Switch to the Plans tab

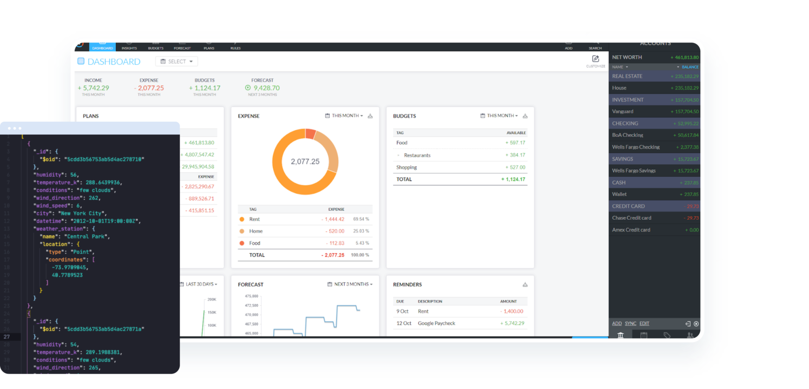click(x=209, y=46)
